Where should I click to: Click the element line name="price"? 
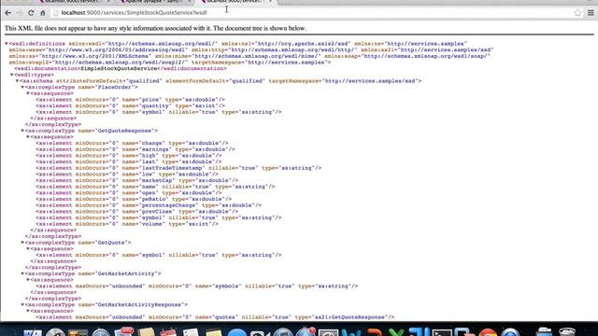[x=131, y=100]
